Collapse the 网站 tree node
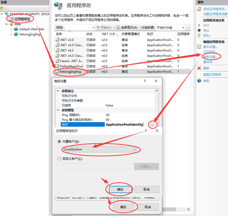The image size is (228, 216). [6, 24]
